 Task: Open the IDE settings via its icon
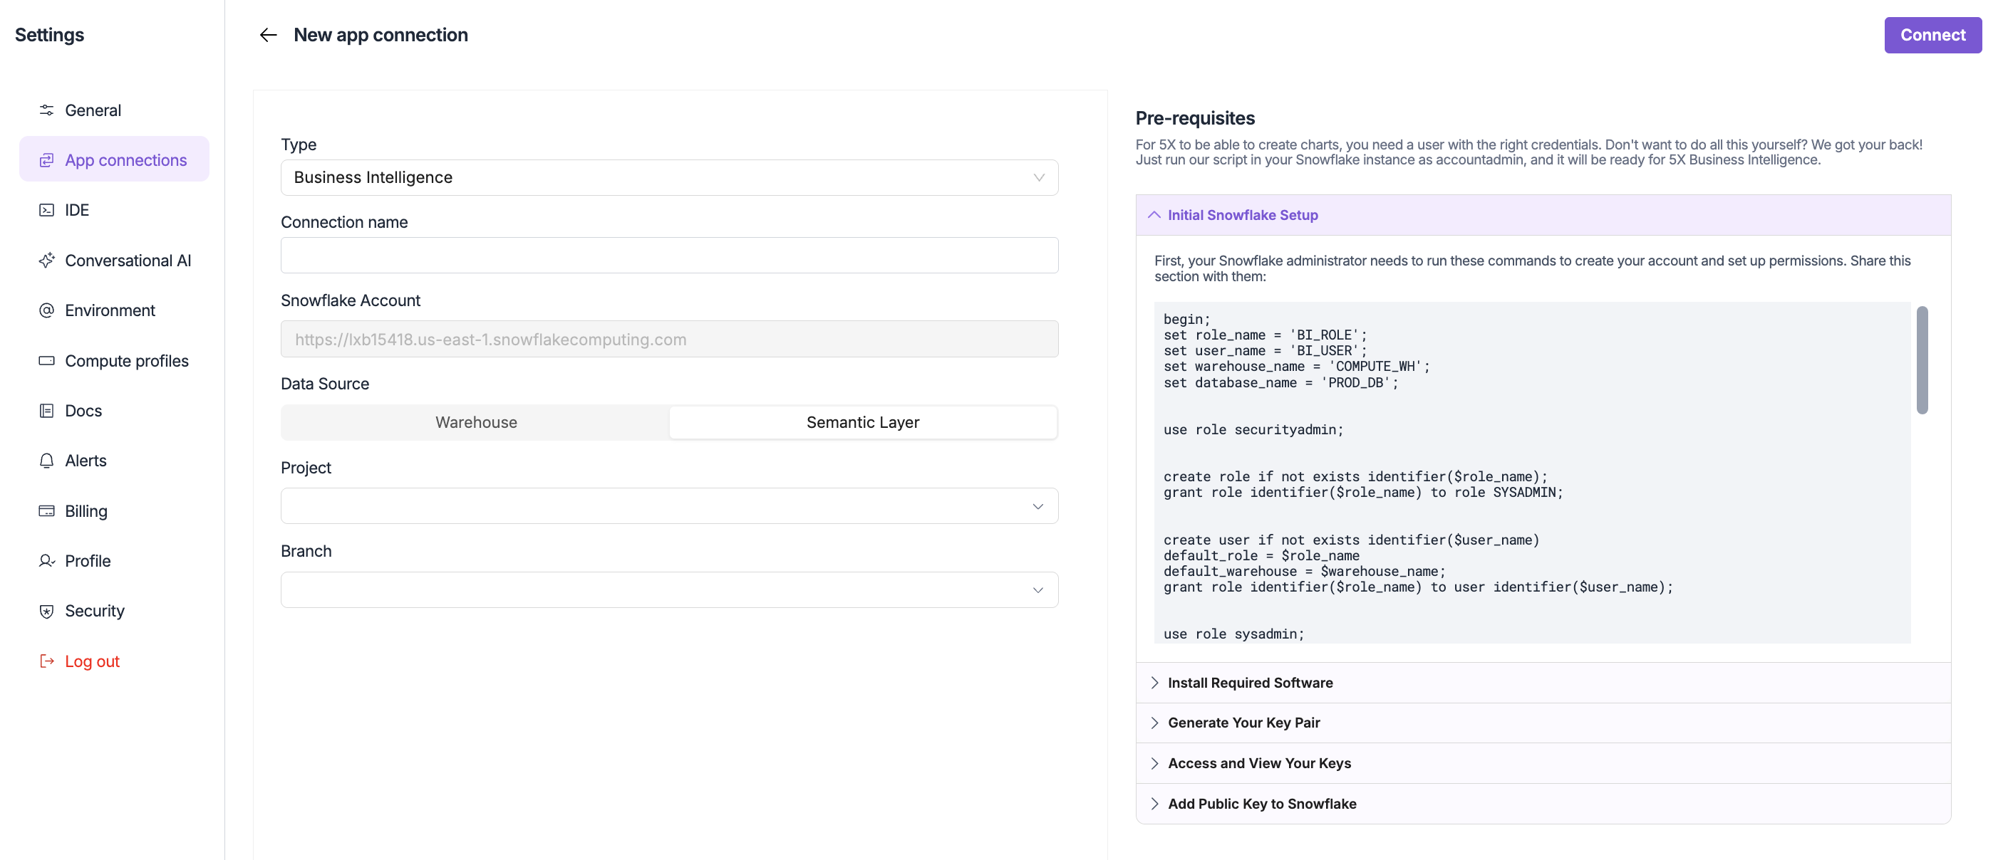(x=47, y=209)
